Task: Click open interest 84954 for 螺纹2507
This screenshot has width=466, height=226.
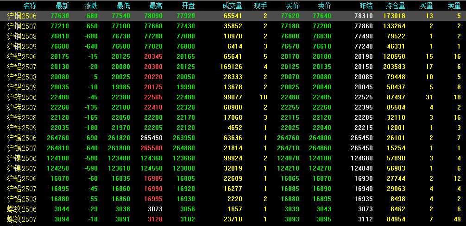Action: [397, 219]
